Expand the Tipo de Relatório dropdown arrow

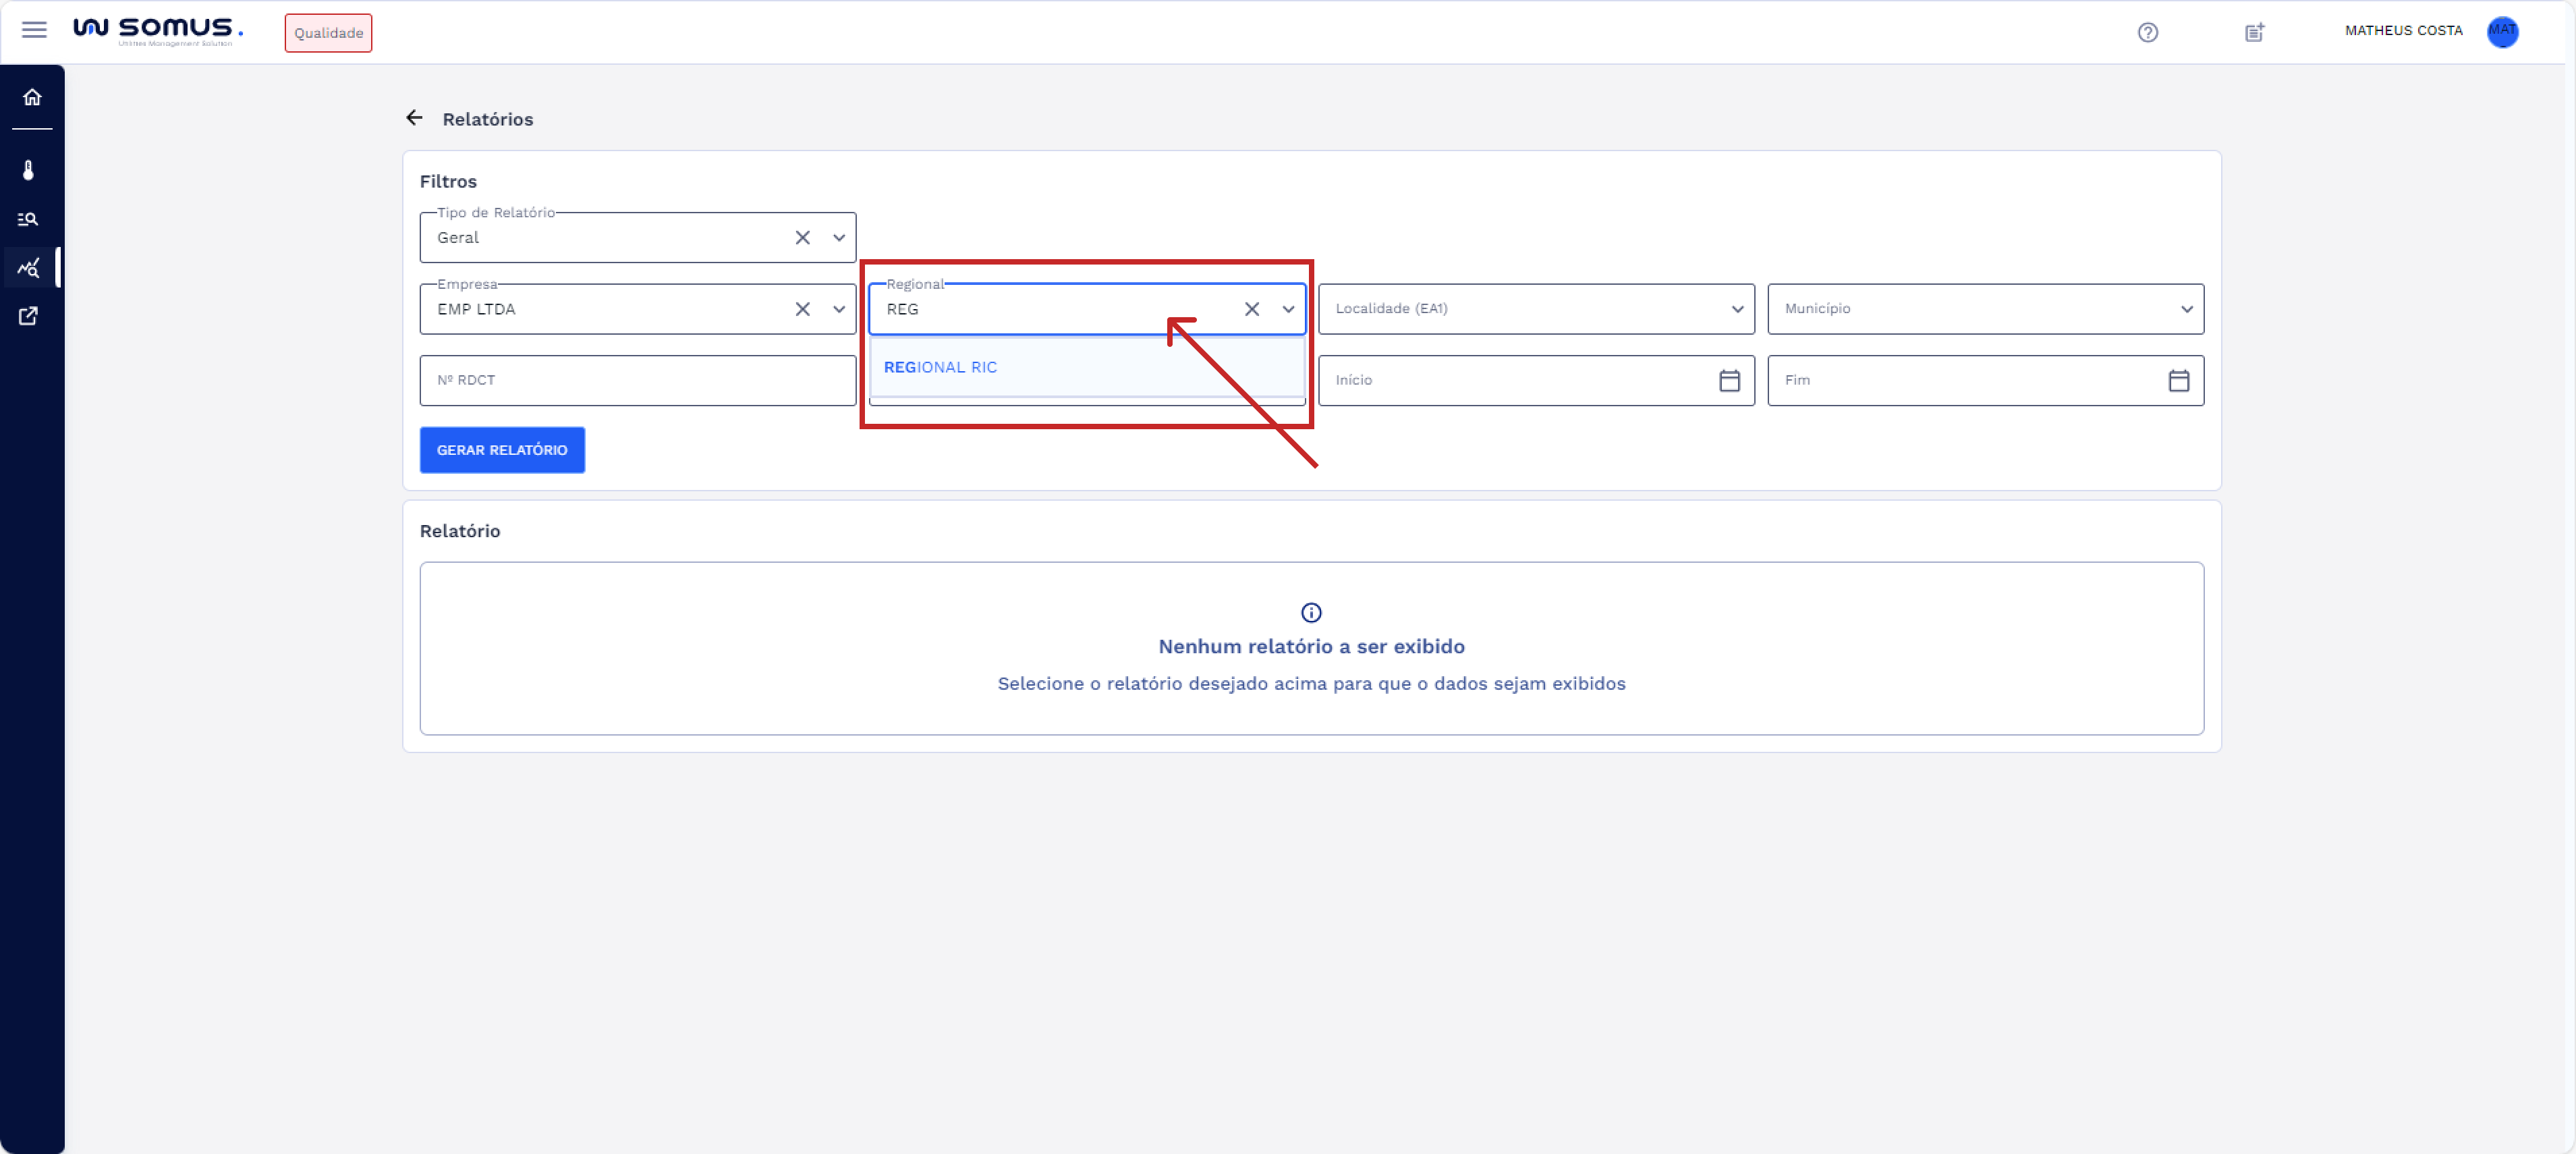click(x=838, y=238)
